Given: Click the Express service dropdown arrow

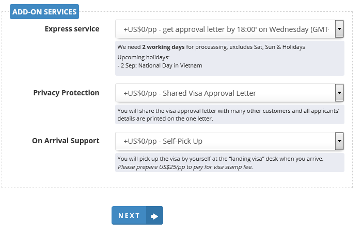Looking at the screenshot, I should [x=339, y=29].
